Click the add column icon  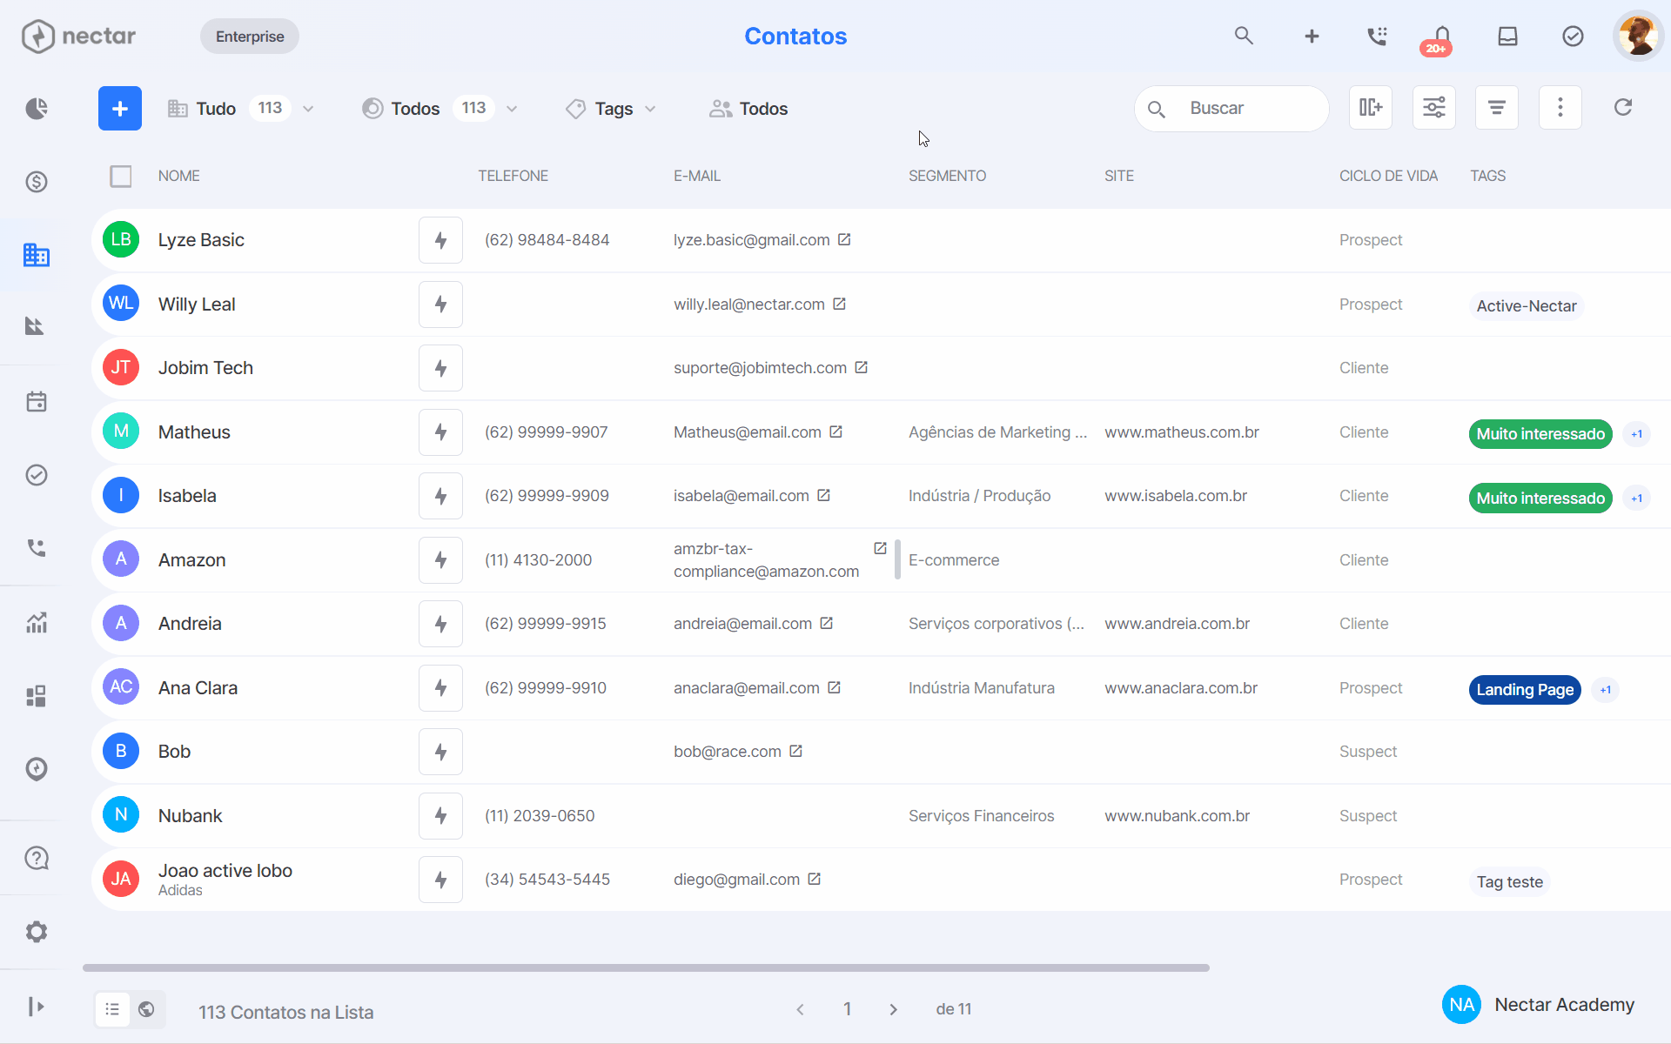click(1371, 108)
